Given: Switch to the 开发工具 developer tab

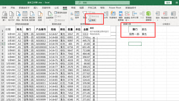Looking at the screenshot, I should point(92,8).
